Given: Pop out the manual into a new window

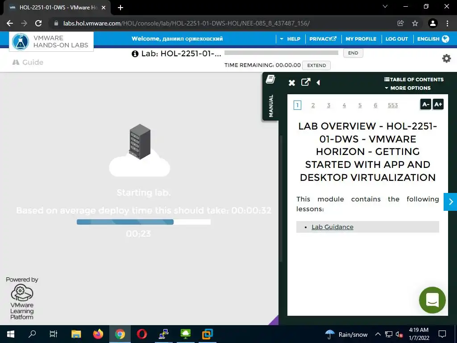Looking at the screenshot, I should 305,82.
